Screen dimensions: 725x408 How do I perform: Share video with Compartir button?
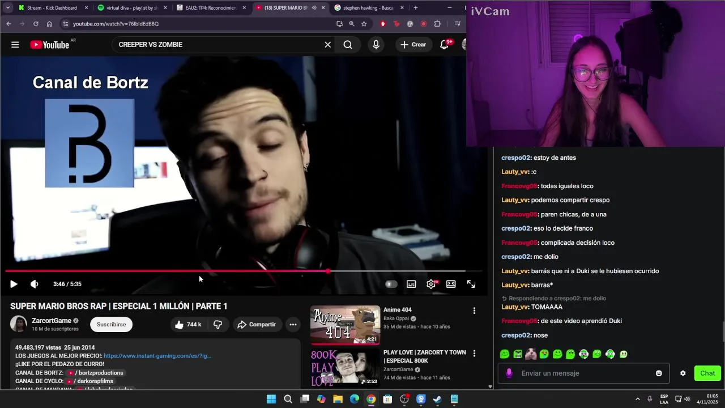point(257,324)
